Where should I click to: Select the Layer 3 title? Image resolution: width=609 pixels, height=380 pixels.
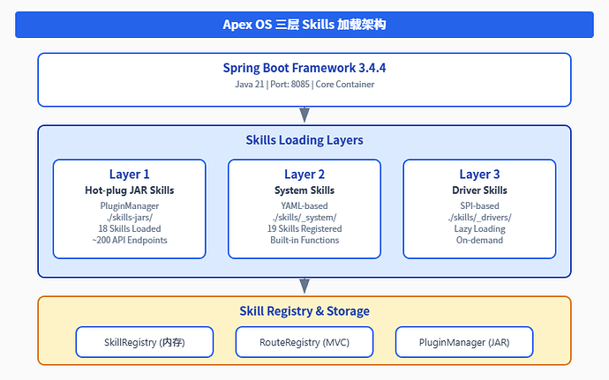(x=479, y=175)
